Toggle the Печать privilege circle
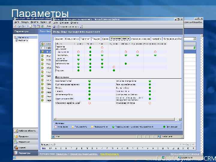 pyautogui.click(x=89, y=88)
